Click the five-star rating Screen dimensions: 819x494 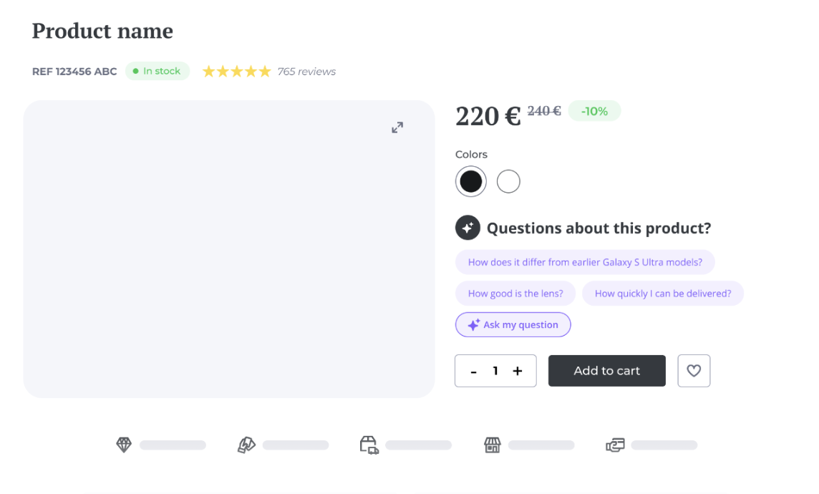pos(236,72)
